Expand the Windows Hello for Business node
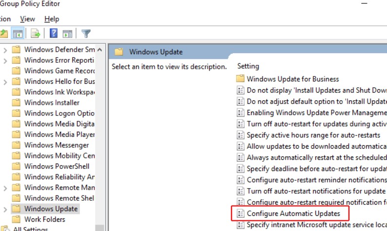 pos(5,82)
